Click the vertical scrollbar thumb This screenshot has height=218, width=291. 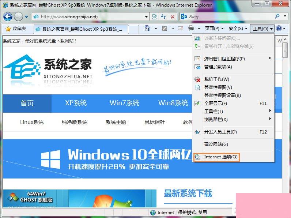285,50
